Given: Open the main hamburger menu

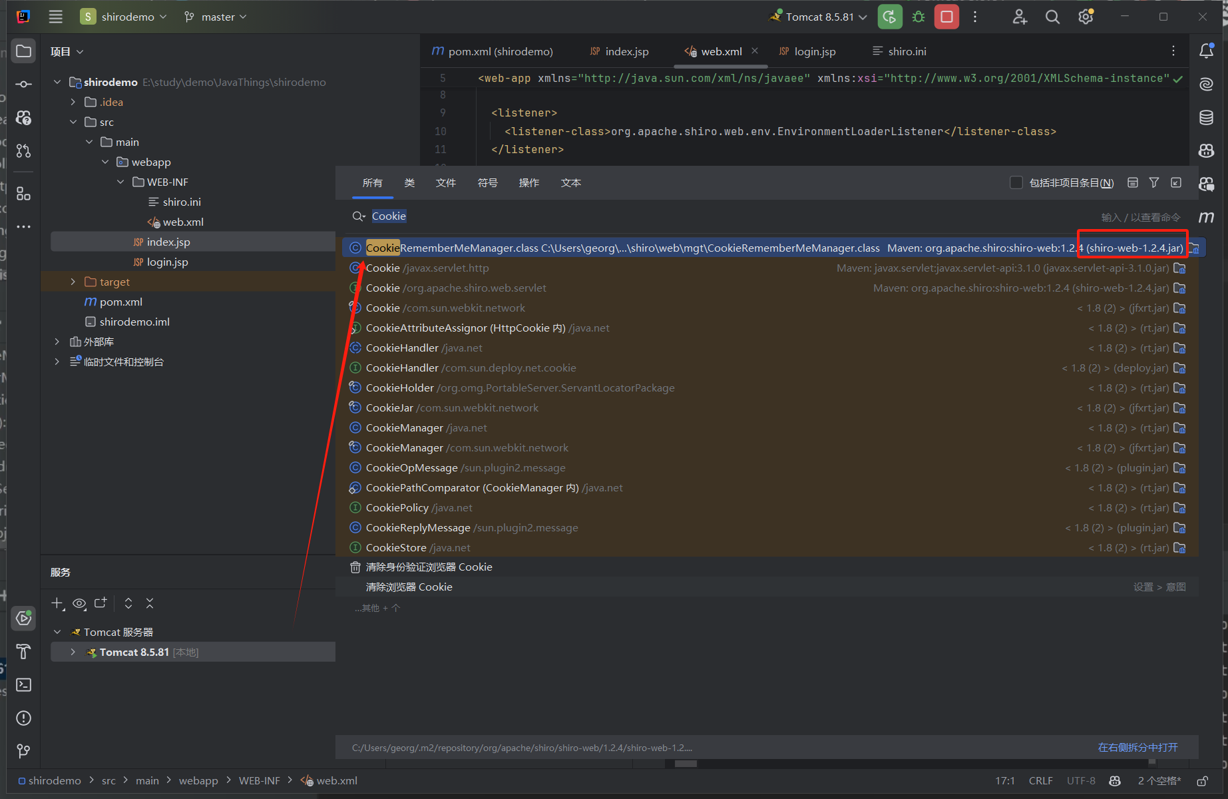Looking at the screenshot, I should pyautogui.click(x=56, y=17).
